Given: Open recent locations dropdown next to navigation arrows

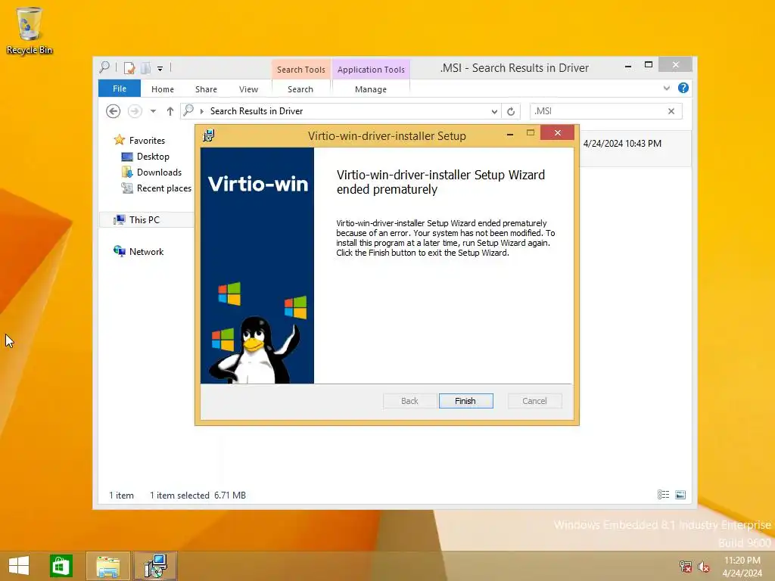Looking at the screenshot, I should [x=153, y=111].
